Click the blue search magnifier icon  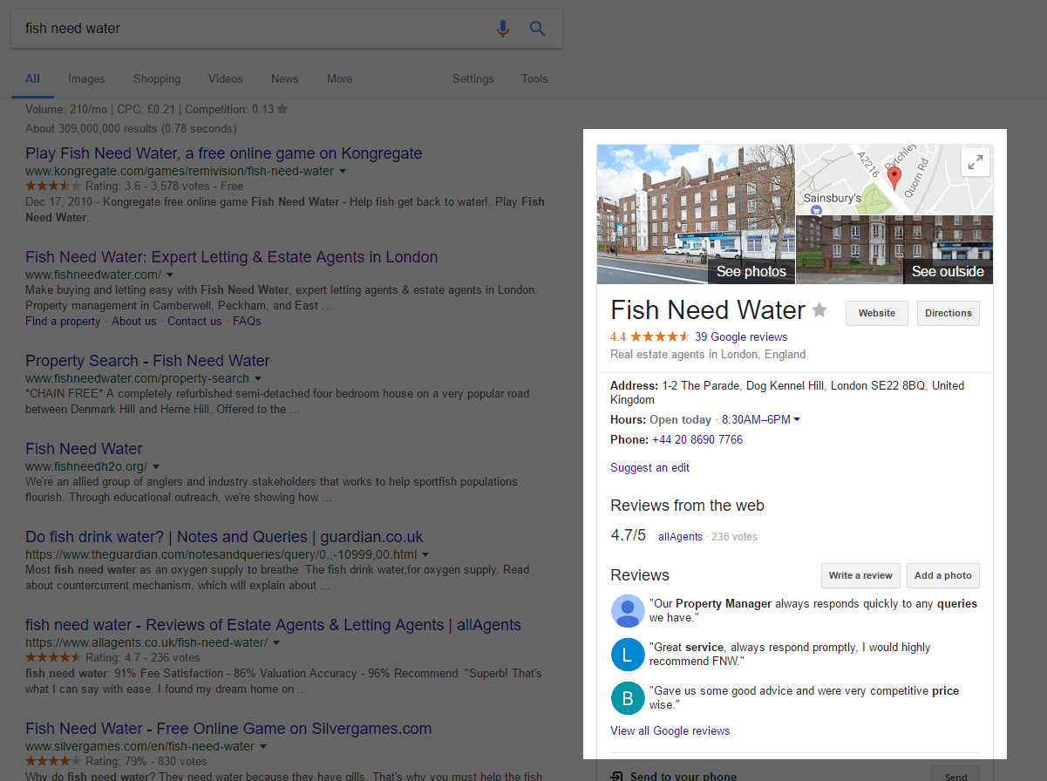(x=538, y=29)
